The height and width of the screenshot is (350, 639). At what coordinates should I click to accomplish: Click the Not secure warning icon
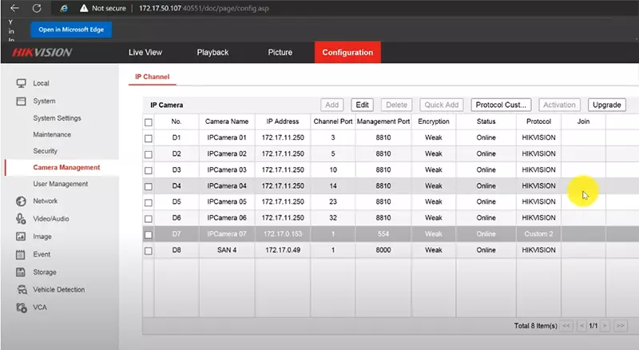click(84, 8)
